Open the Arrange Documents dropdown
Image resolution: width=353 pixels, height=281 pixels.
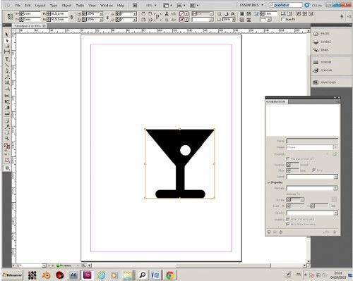click(194, 5)
